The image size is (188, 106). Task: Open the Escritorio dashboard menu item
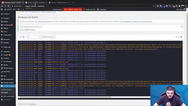(6, 14)
